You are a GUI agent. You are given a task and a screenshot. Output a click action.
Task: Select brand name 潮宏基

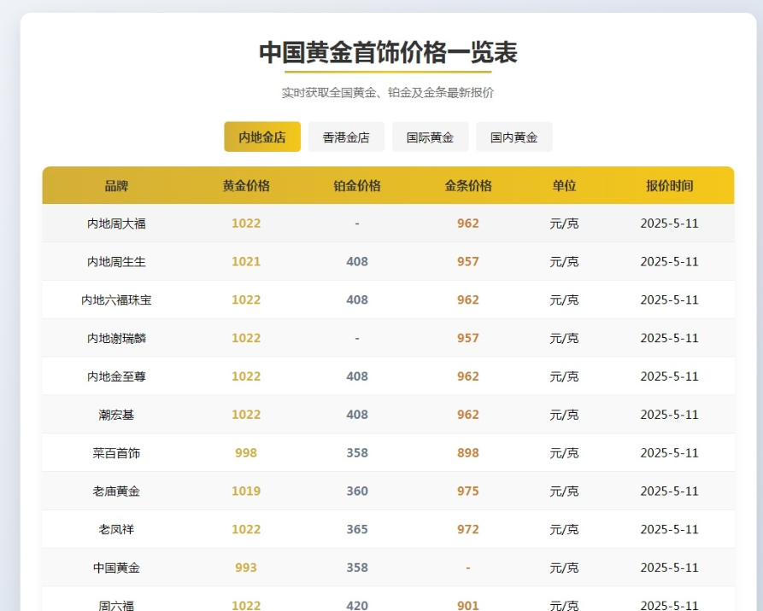(116, 415)
